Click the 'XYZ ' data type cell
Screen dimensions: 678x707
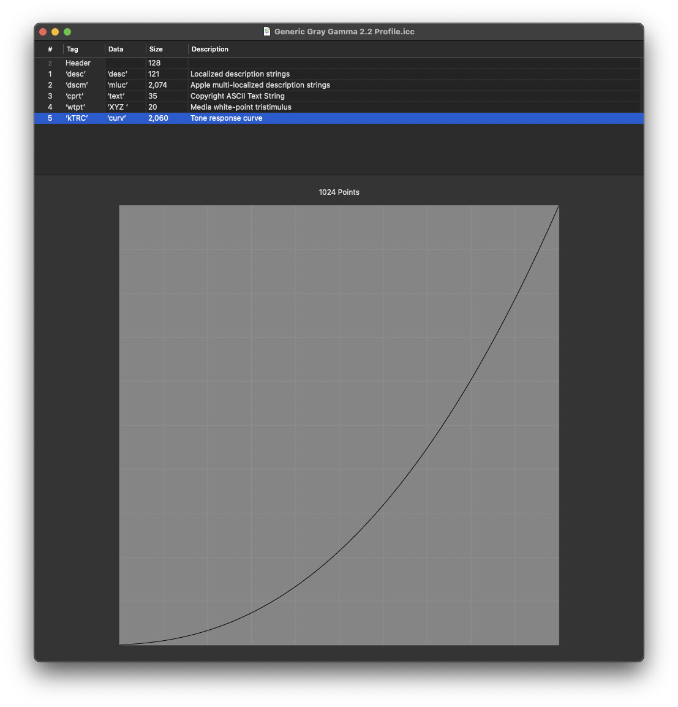[117, 107]
